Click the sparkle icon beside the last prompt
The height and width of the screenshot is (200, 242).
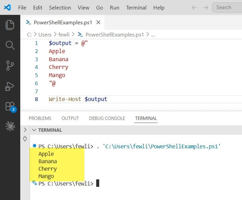(x=34, y=183)
